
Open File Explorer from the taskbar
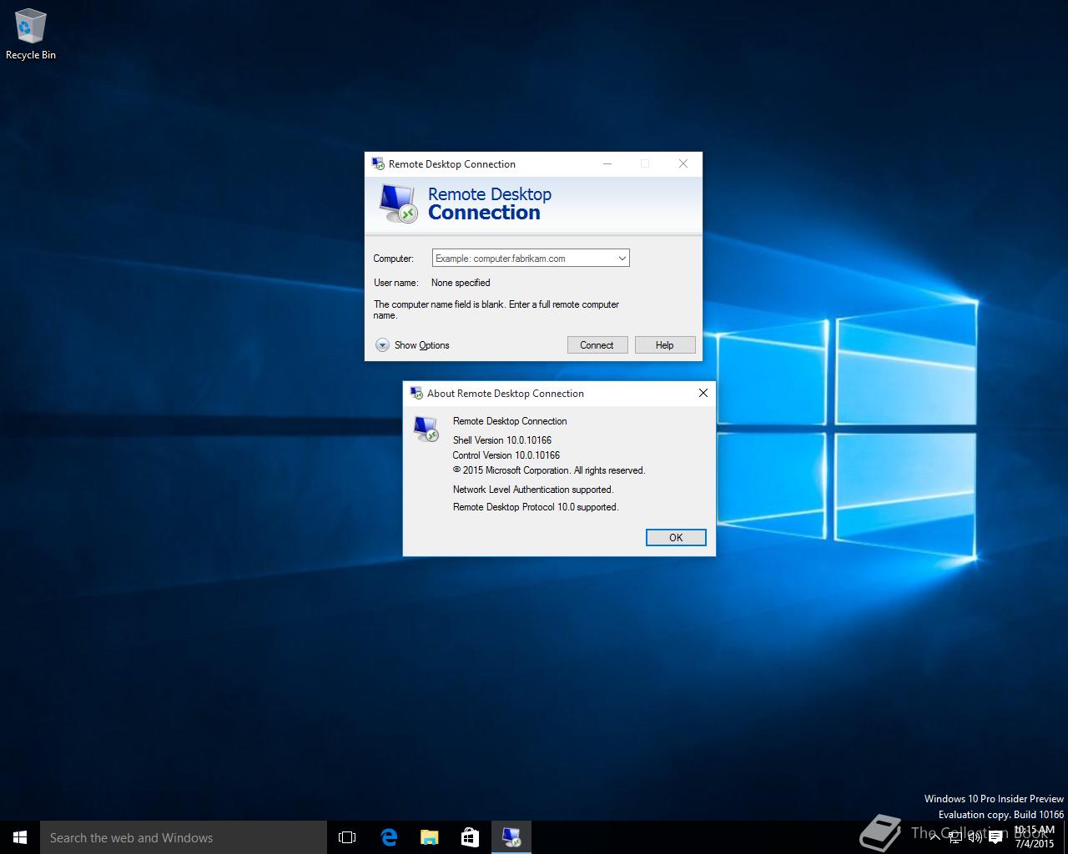429,837
